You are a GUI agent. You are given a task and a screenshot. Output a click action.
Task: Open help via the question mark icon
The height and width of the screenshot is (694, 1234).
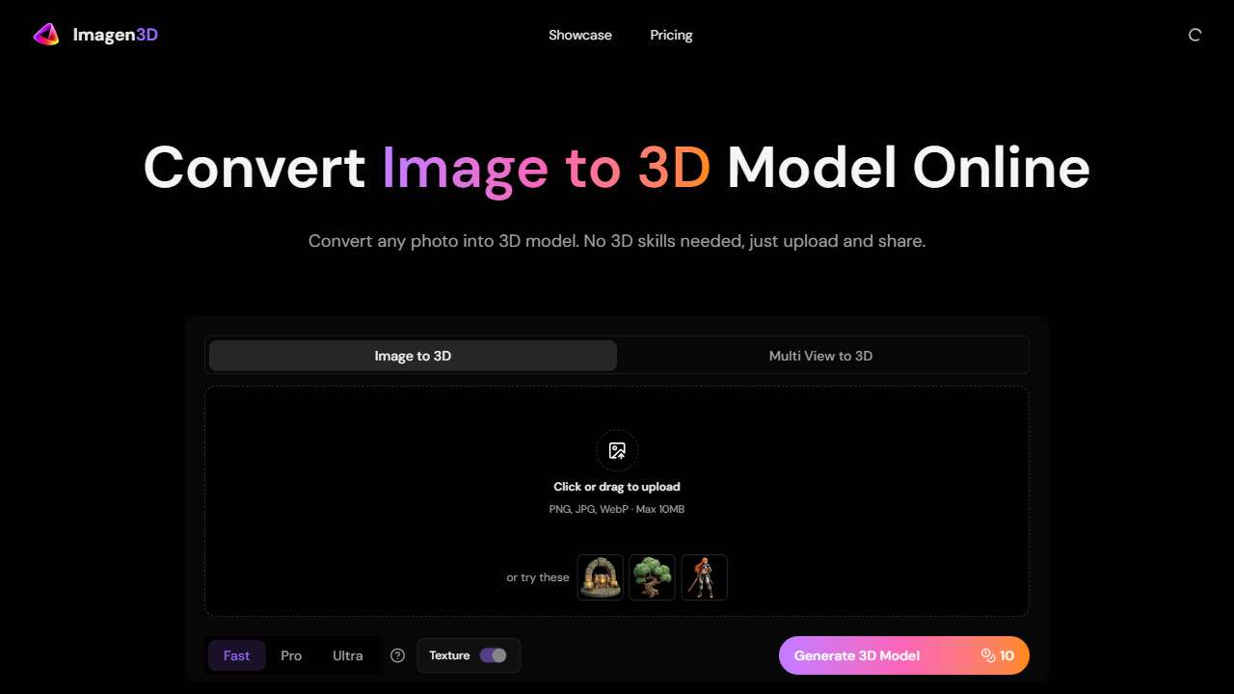click(397, 655)
